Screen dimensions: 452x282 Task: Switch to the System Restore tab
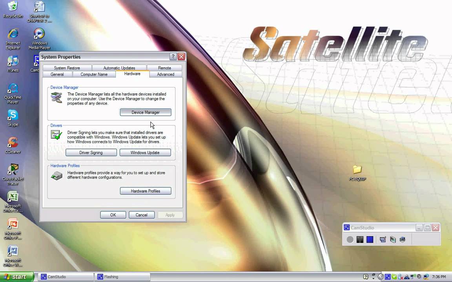pyautogui.click(x=67, y=68)
